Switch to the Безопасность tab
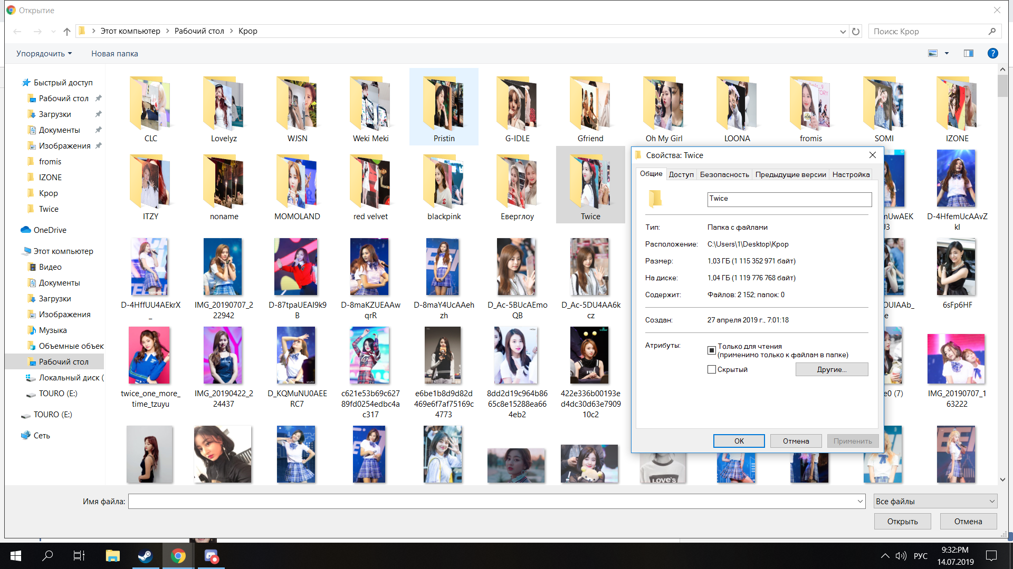 724,175
